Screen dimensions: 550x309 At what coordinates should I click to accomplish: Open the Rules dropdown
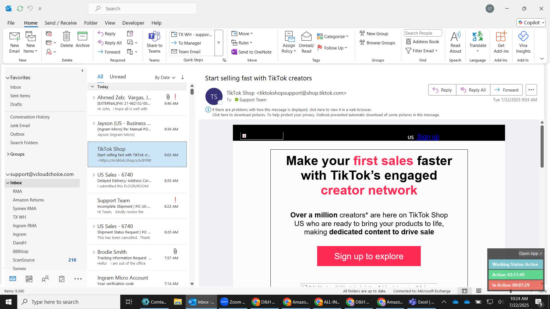point(242,43)
